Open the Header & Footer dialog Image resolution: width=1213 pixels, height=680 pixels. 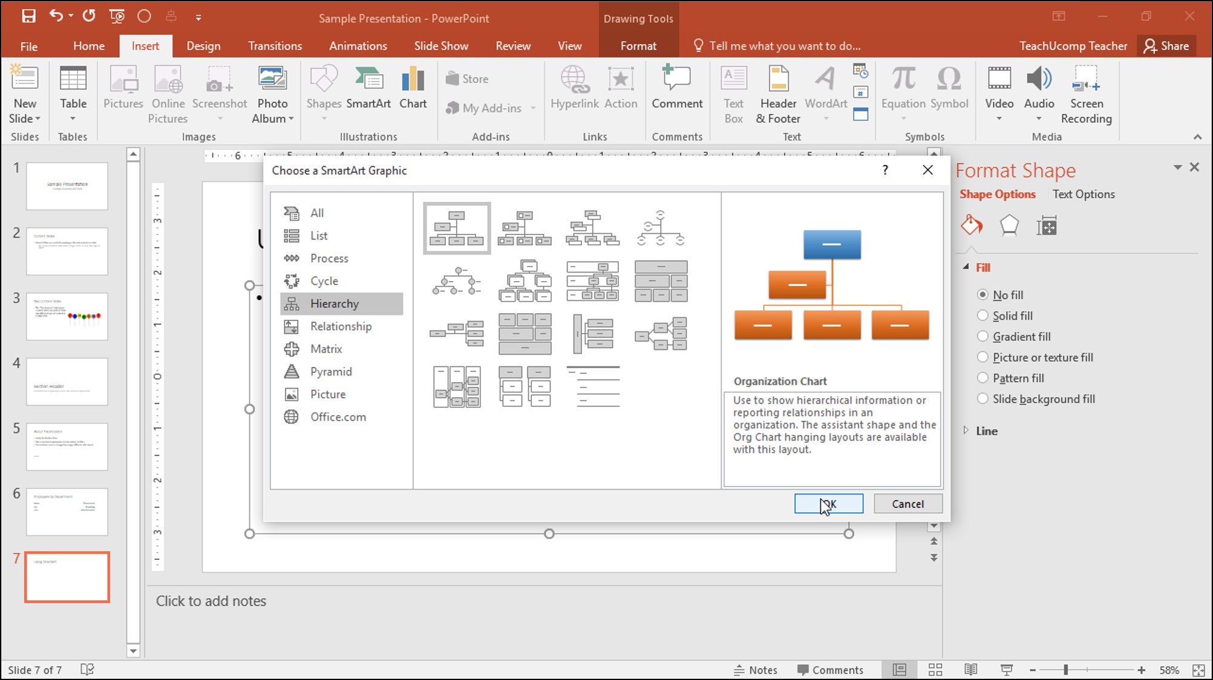click(x=778, y=94)
